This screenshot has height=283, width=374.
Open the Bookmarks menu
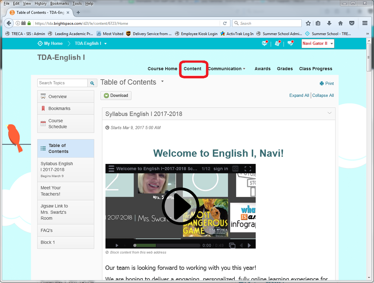pyautogui.click(x=59, y=3)
